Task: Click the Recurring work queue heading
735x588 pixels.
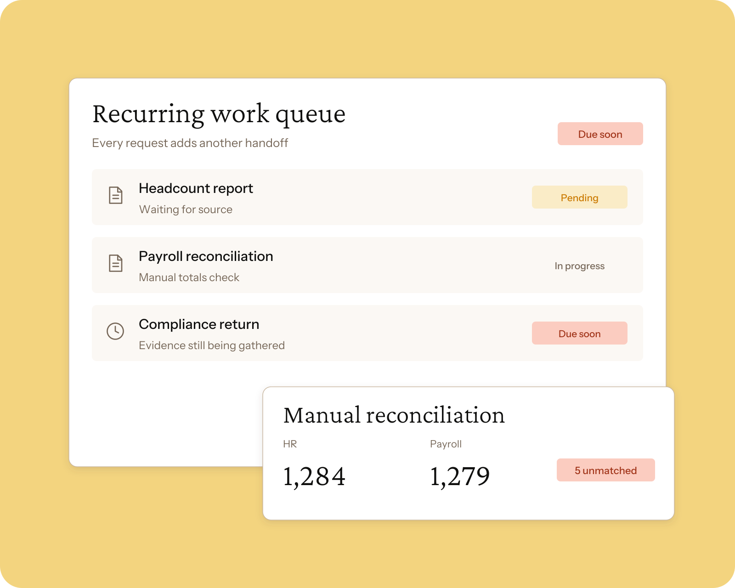Action: pyautogui.click(x=219, y=114)
